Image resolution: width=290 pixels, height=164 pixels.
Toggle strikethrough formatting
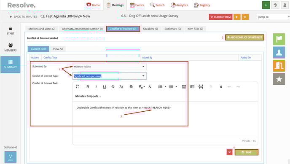tap(113, 87)
